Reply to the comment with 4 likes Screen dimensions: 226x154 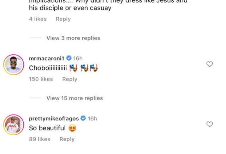click(63, 19)
